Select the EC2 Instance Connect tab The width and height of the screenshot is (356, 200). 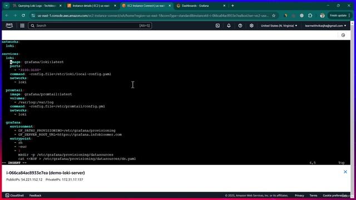[x=146, y=6]
